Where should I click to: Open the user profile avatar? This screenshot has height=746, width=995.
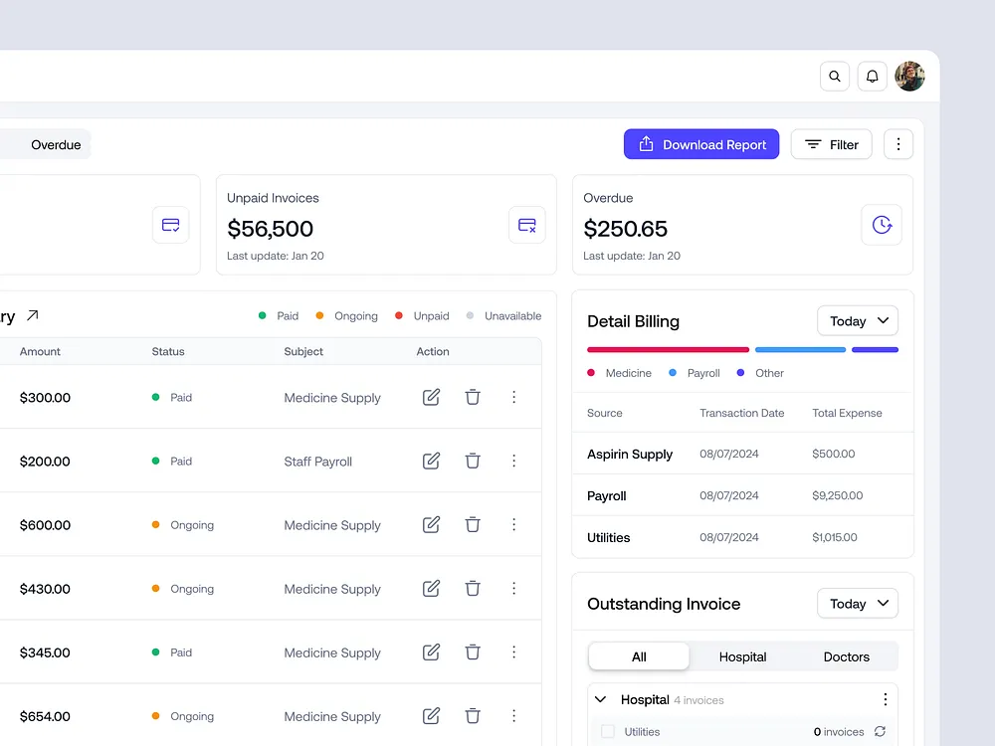click(909, 77)
